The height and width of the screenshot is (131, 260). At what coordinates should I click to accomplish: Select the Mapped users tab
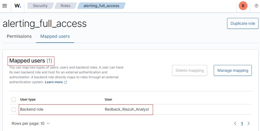point(55,36)
